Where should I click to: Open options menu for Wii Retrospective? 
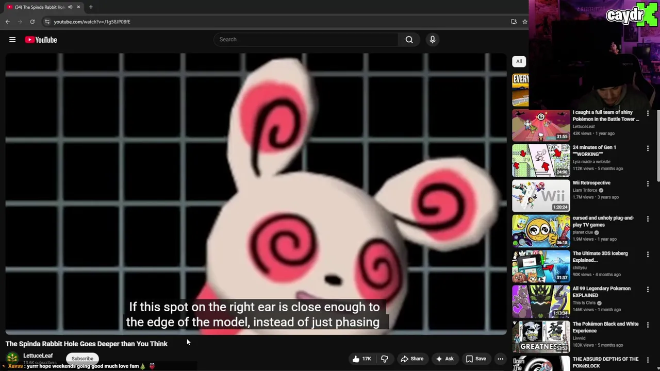coord(648,183)
